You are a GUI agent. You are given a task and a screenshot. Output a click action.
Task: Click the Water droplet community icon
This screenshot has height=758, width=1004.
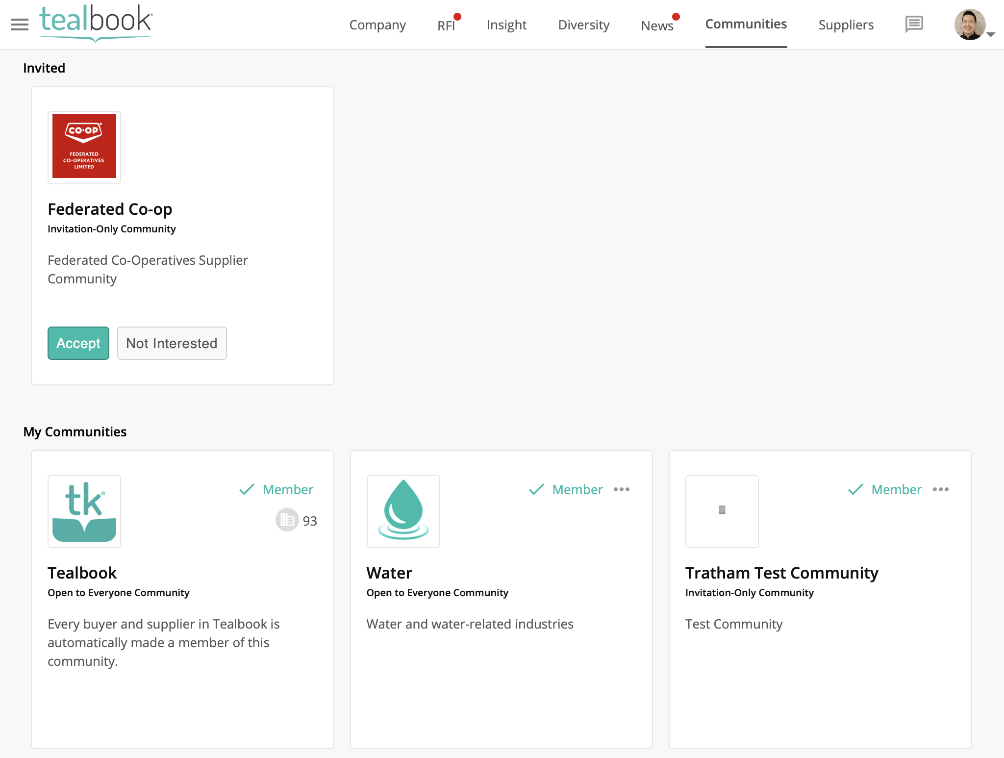pyautogui.click(x=403, y=511)
